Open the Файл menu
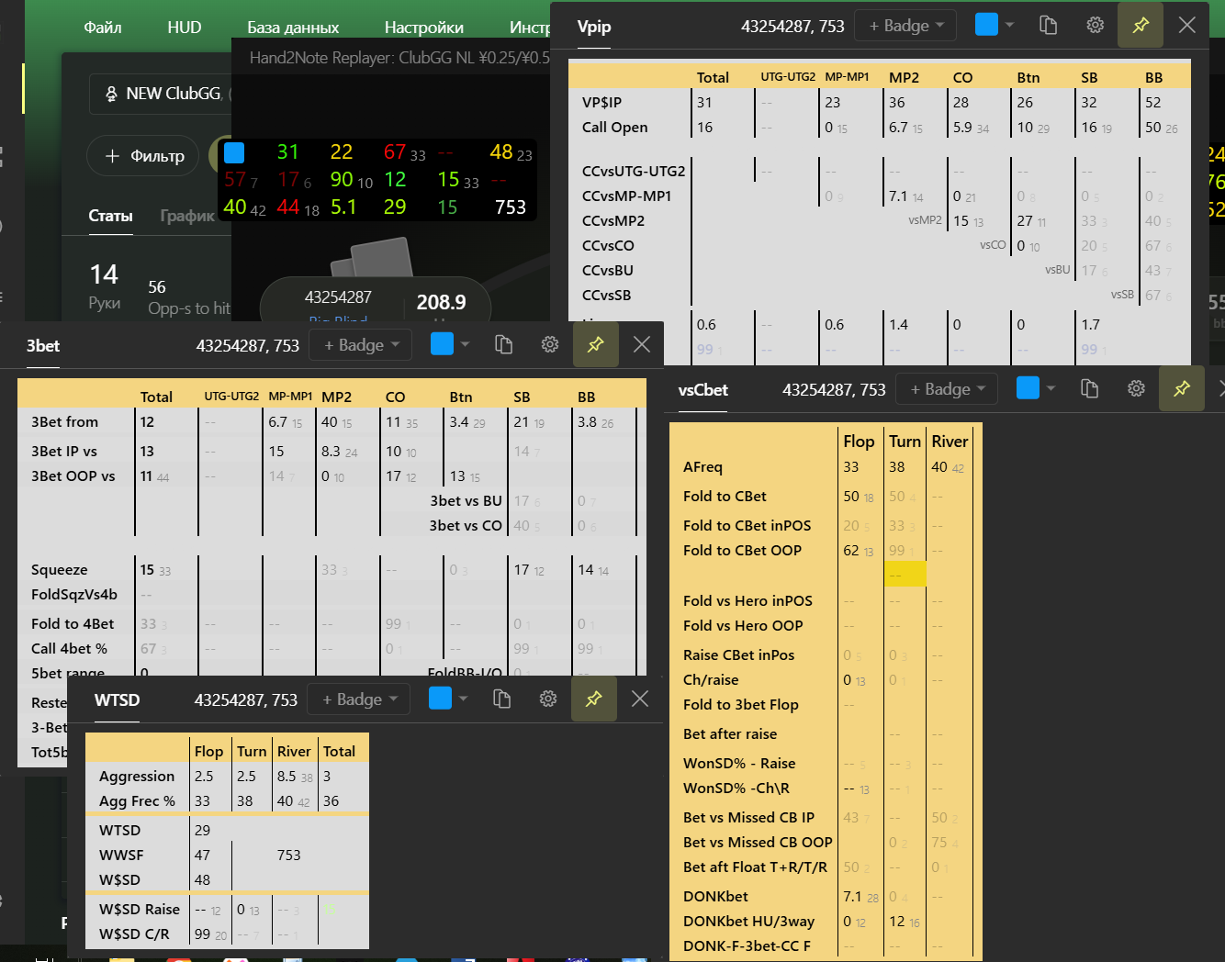This screenshot has width=1225, height=962. click(103, 28)
